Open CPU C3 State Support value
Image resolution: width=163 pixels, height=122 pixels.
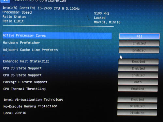coord(138,68)
